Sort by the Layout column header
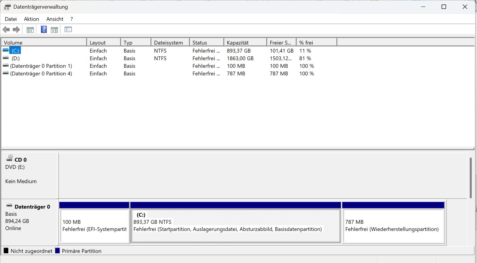 [x=104, y=42]
